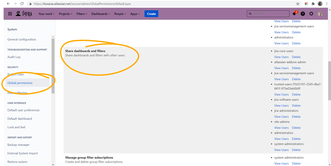Click the colorful extension icon in toolbar
The height and width of the screenshot is (166, 331).
click(306, 4)
